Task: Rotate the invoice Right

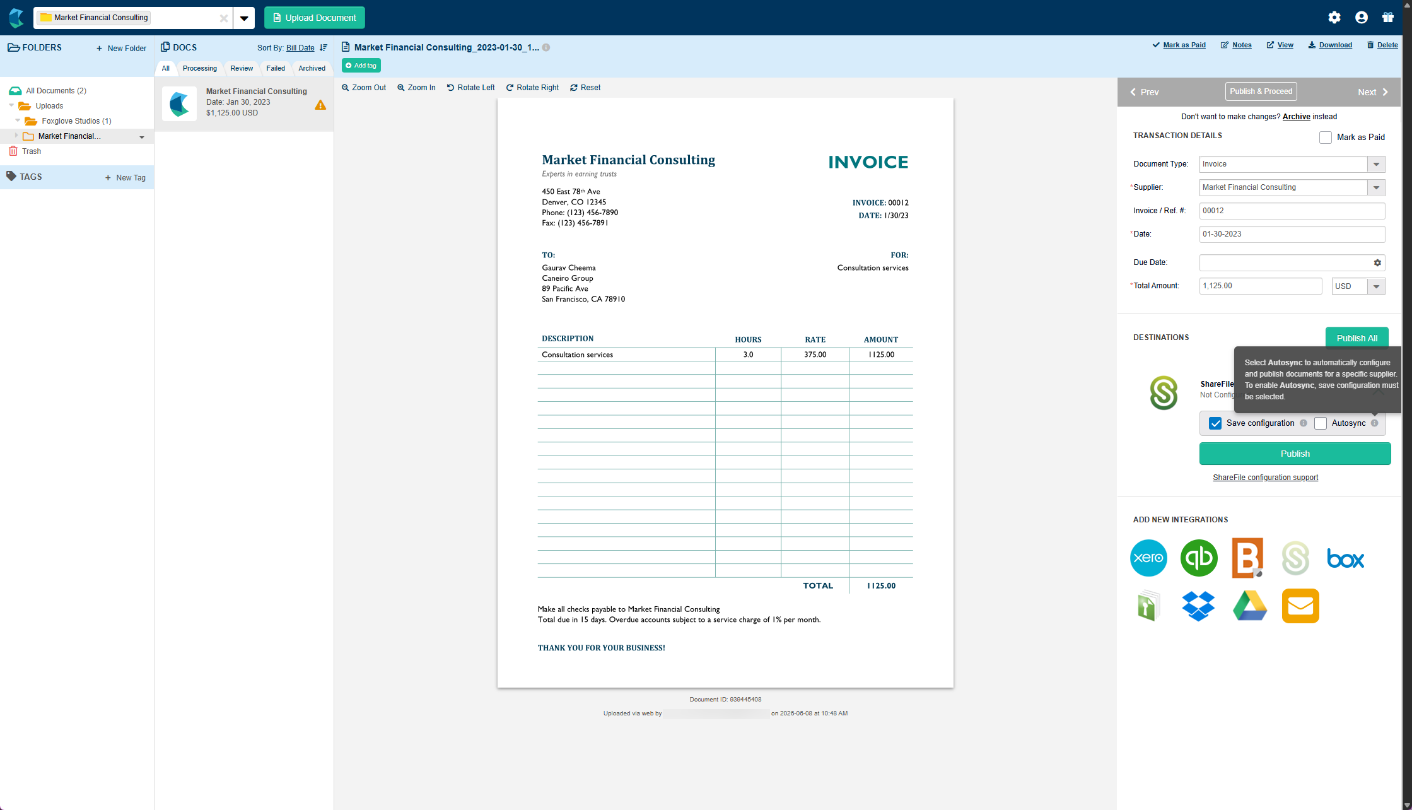Action: (532, 88)
